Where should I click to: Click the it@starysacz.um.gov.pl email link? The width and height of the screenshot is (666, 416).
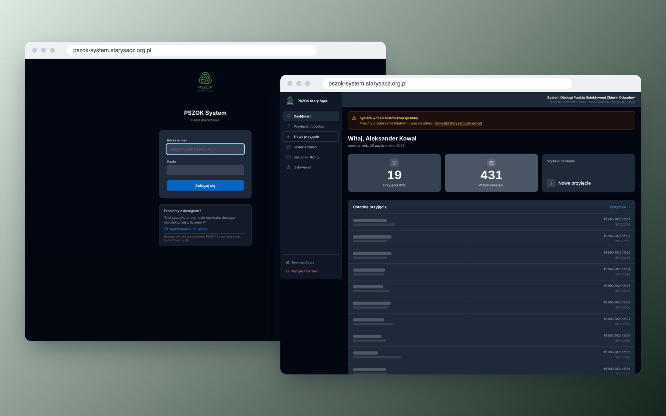click(x=188, y=229)
